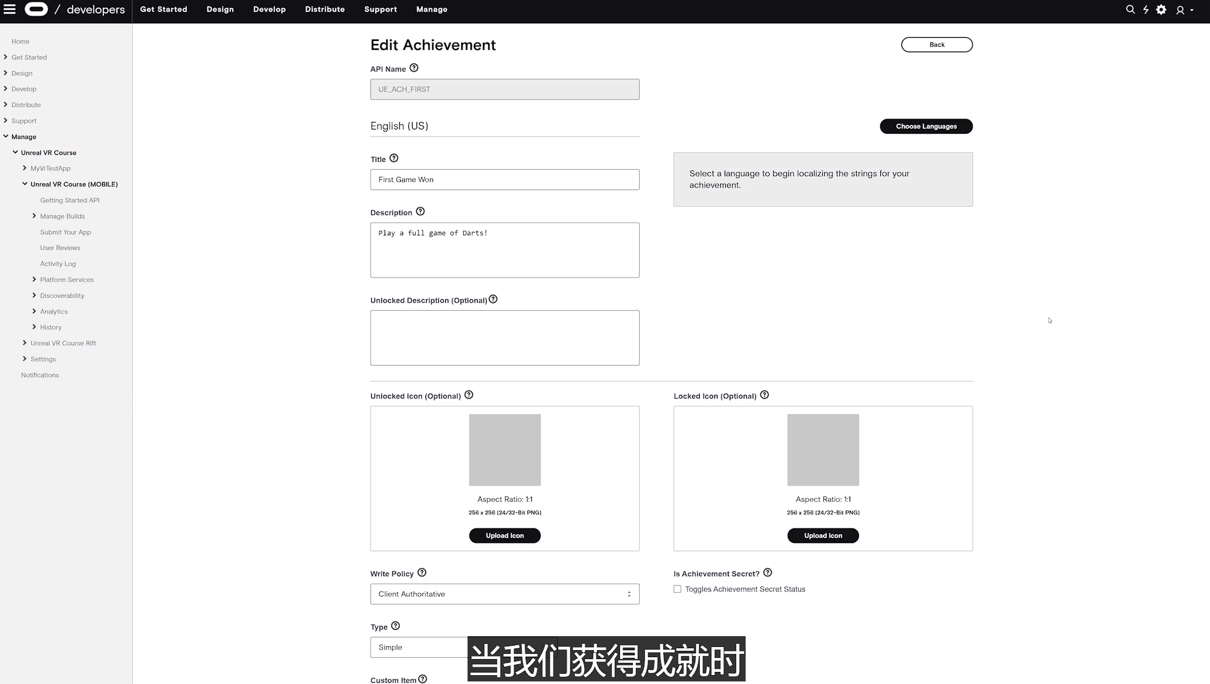The height and width of the screenshot is (684, 1210).
Task: Open the hamburger navigation menu
Action: tap(10, 9)
